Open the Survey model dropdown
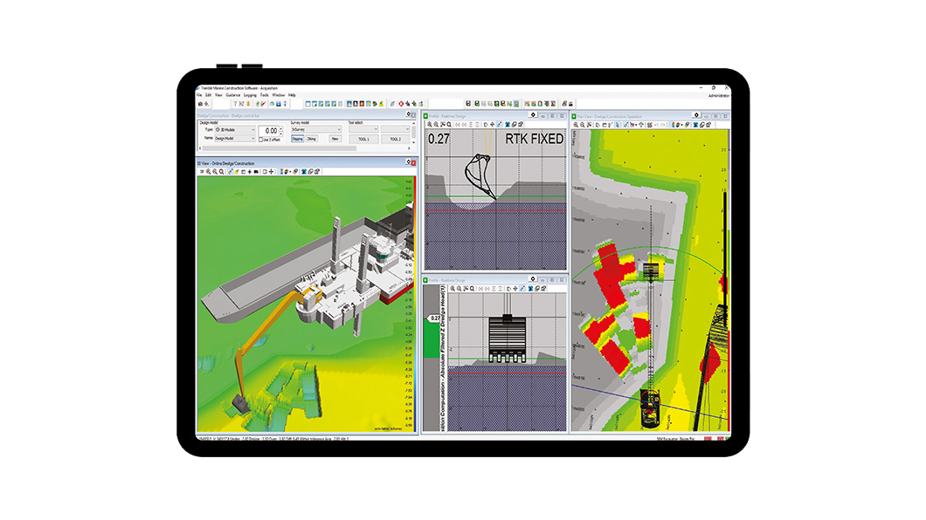The image size is (926, 520). [x=315, y=130]
